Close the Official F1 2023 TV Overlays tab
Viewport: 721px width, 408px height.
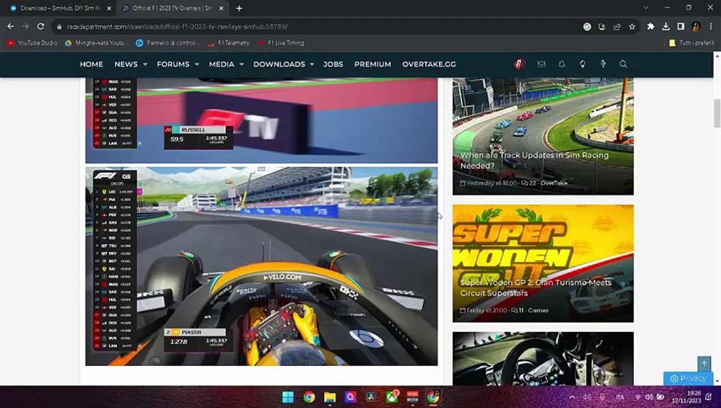(222, 8)
